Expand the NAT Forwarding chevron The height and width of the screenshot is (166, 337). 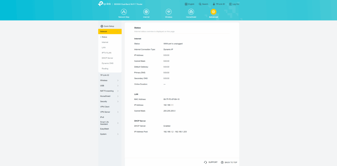(x=118, y=91)
